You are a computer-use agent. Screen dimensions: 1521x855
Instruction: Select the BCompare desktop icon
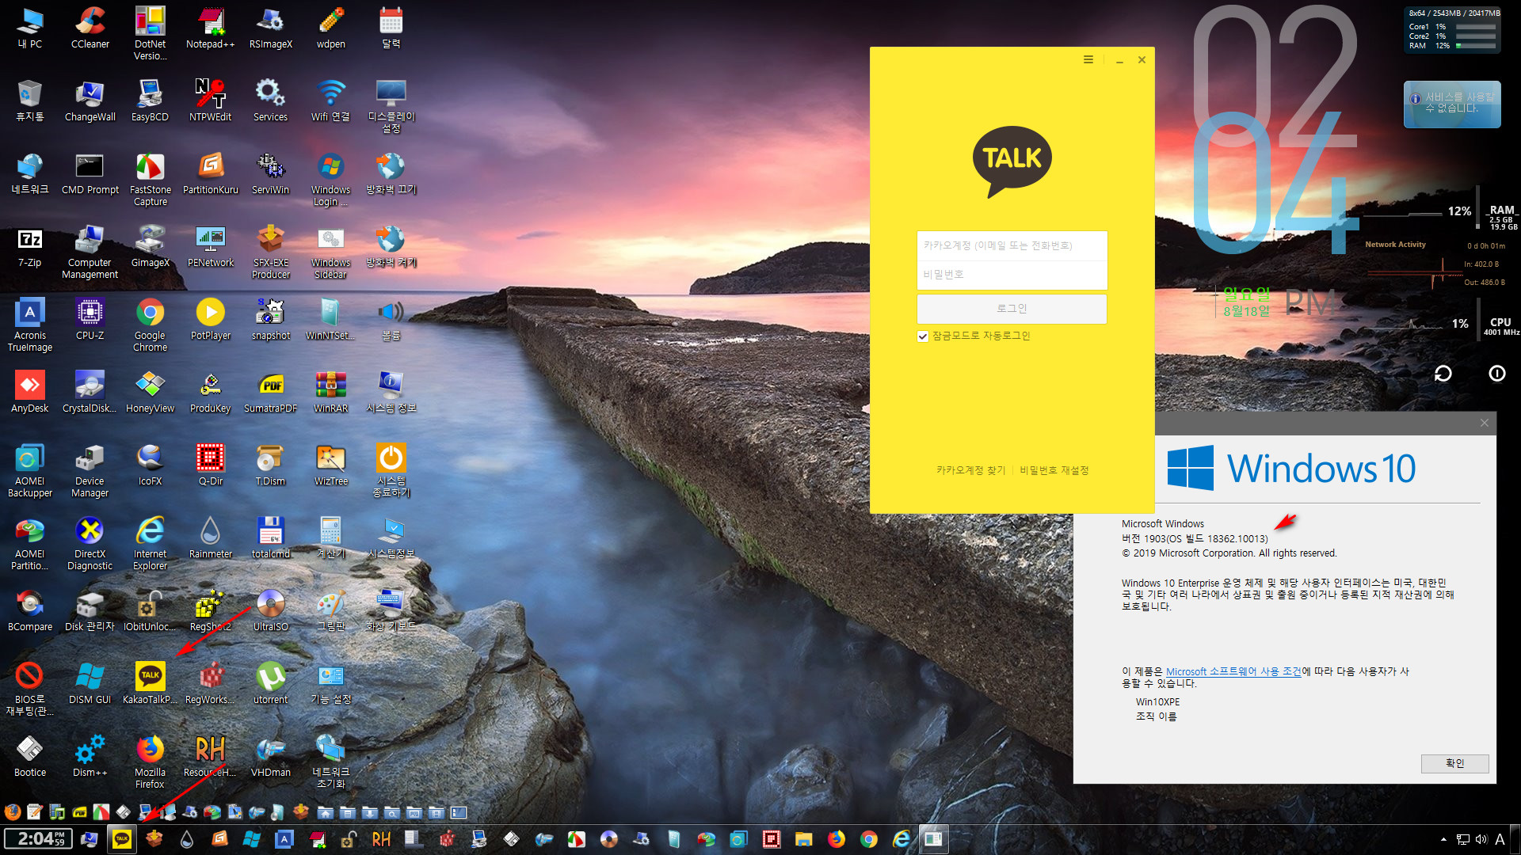[x=29, y=610]
